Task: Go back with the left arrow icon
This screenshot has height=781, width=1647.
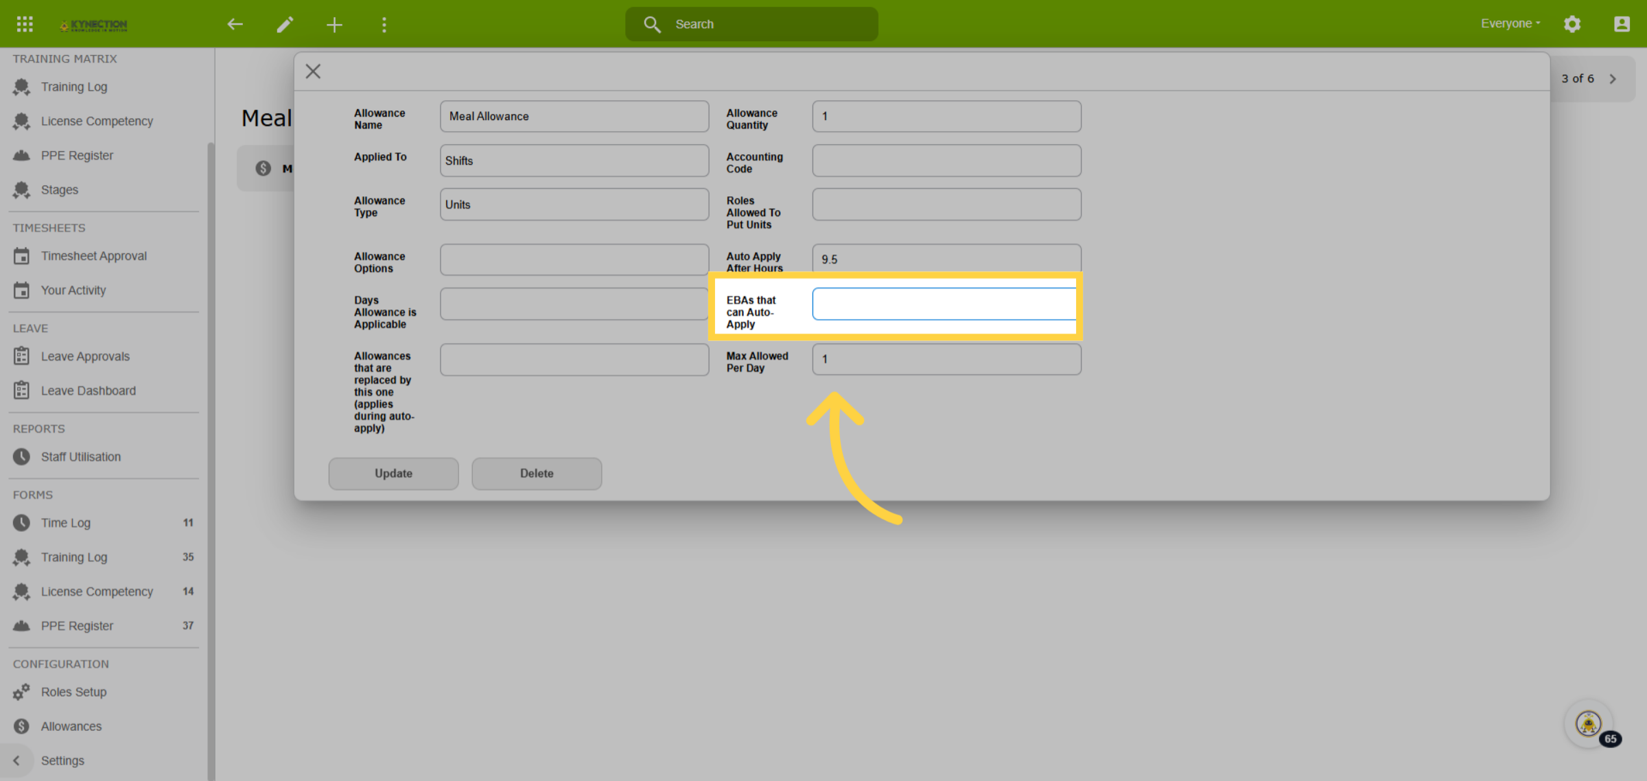Action: click(235, 25)
